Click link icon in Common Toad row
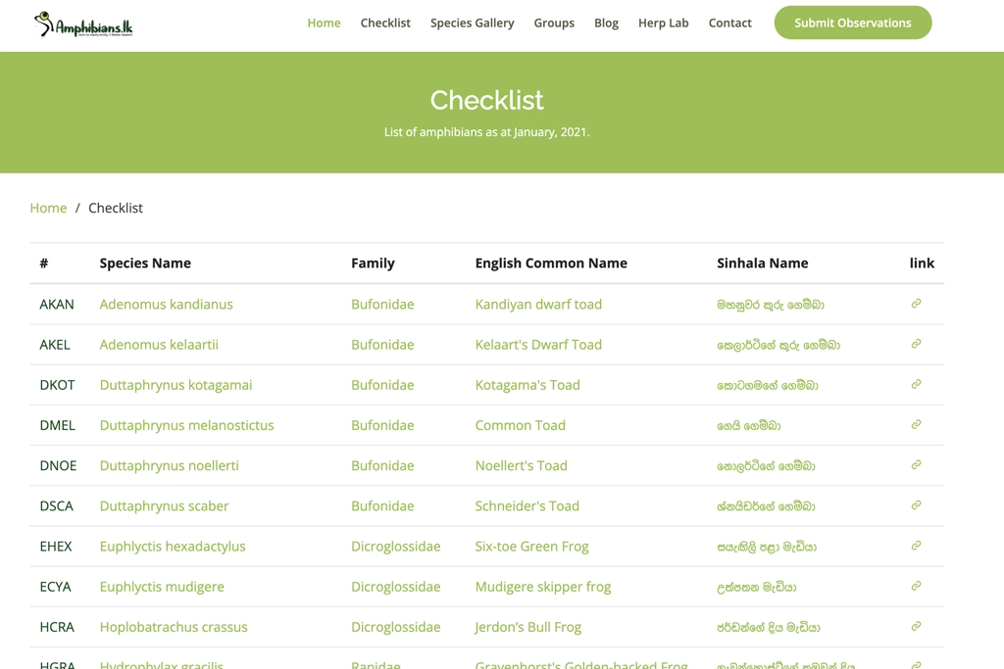The width and height of the screenshot is (1004, 669). pos(916,424)
